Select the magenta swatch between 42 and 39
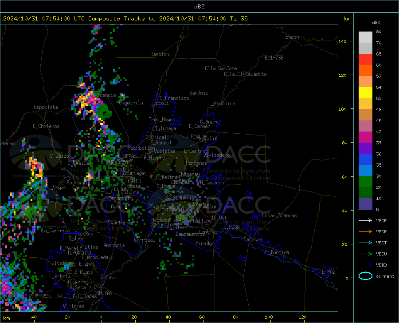The height and width of the screenshot is (323, 399). (x=365, y=137)
